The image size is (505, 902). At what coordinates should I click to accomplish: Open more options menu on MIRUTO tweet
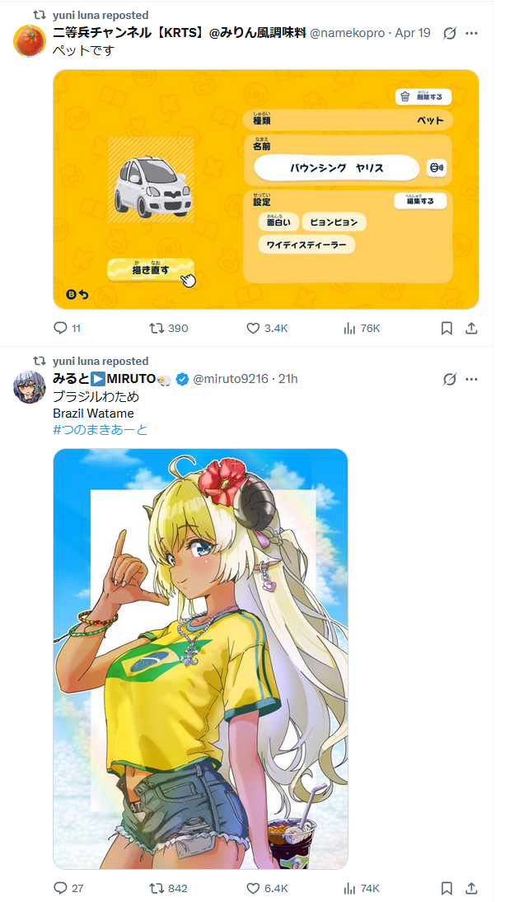coord(472,379)
